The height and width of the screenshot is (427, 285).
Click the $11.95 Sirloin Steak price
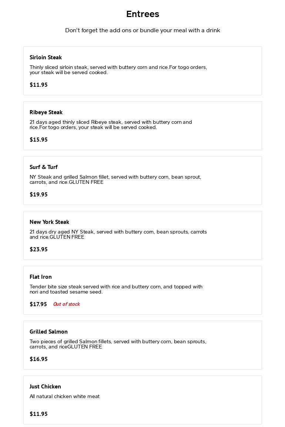coord(38,85)
